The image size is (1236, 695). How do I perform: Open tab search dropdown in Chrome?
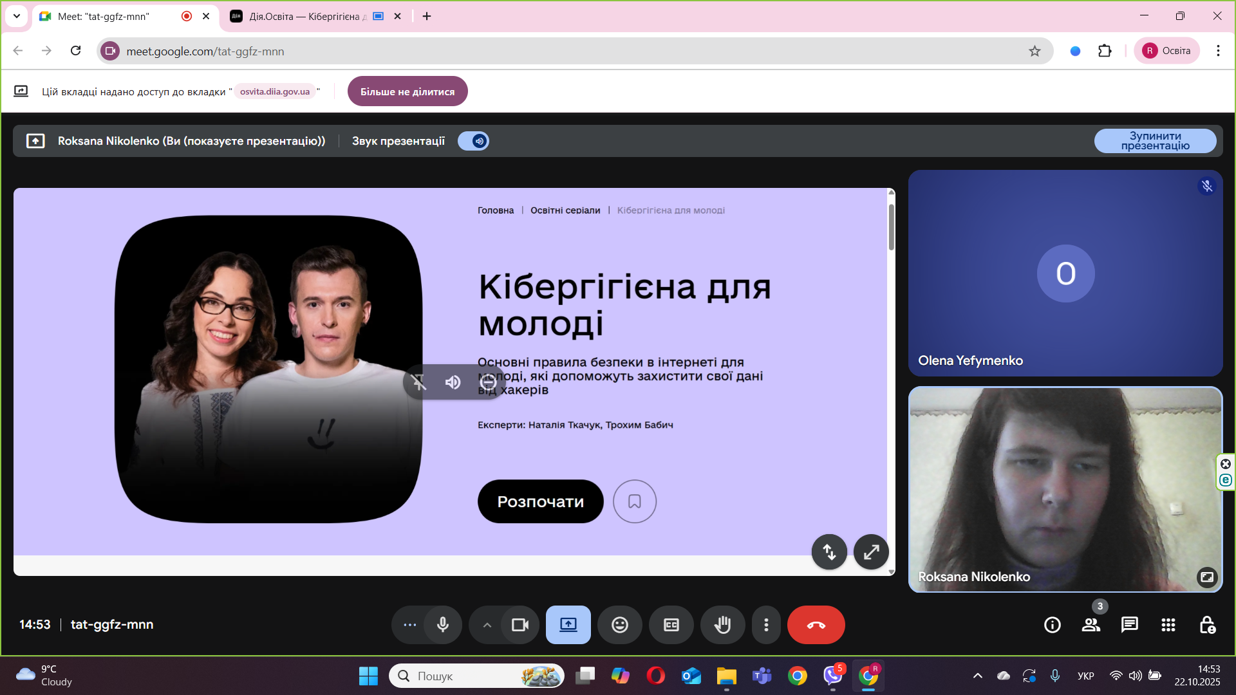click(17, 16)
